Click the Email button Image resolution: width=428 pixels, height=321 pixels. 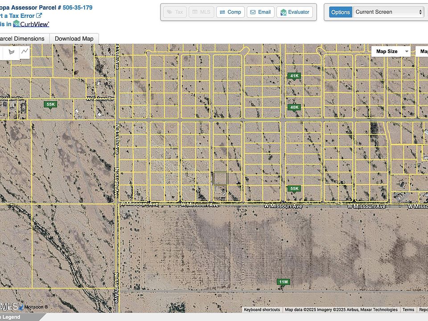[260, 12]
